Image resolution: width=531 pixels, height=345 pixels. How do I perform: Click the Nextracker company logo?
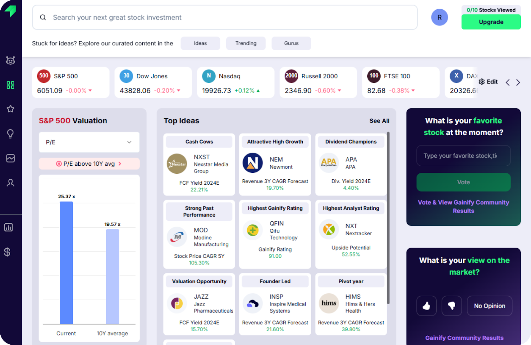point(329,229)
